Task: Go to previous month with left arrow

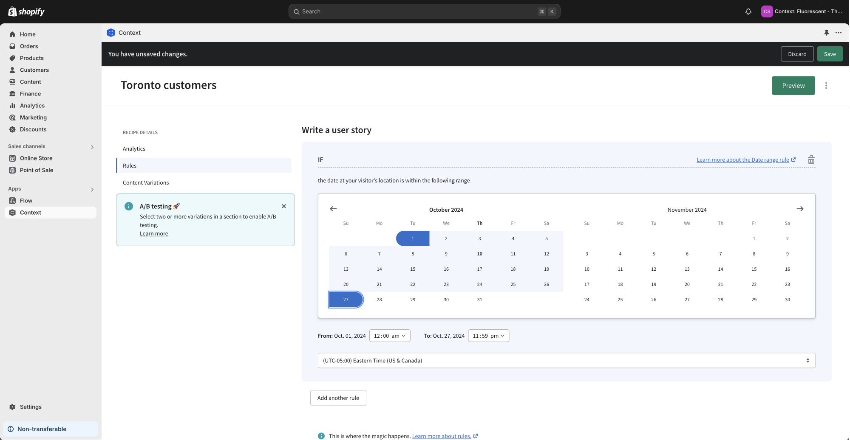Action: pos(333,209)
